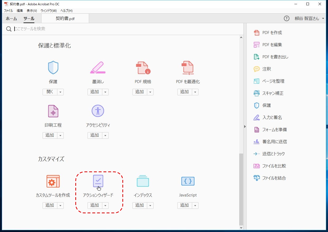Image resolution: width=328 pixels, height=232 pixels.
Task: Open the PDF を最適化 tool icon
Action: 188,68
